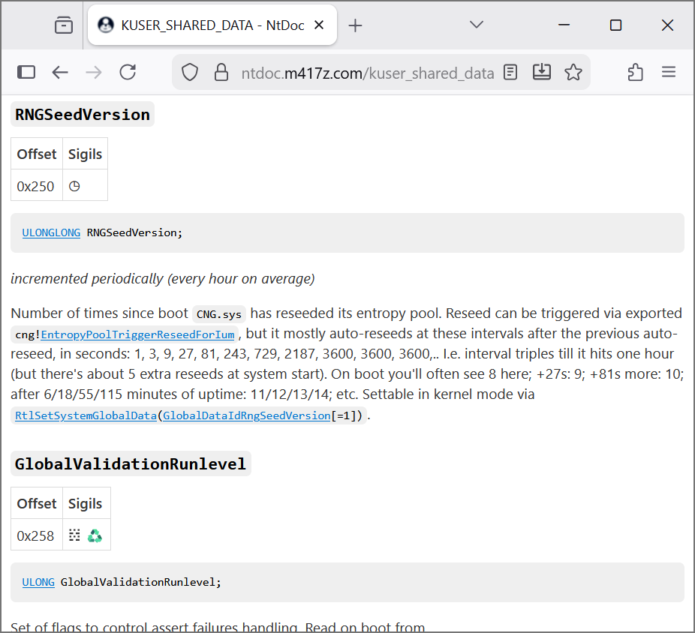Minimize the browser window
Screen dimensions: 695x633
point(564,25)
